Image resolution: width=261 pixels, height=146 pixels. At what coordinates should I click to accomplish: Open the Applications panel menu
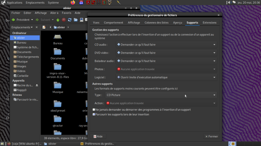tap(14, 3)
